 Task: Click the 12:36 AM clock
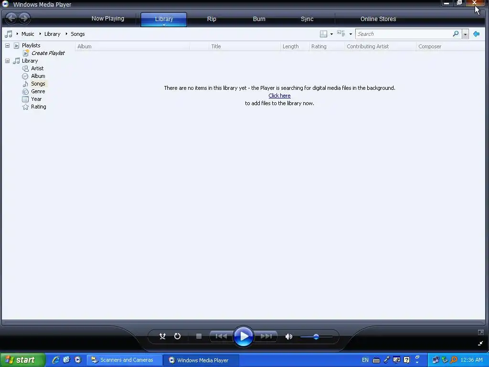pyautogui.click(x=471, y=360)
